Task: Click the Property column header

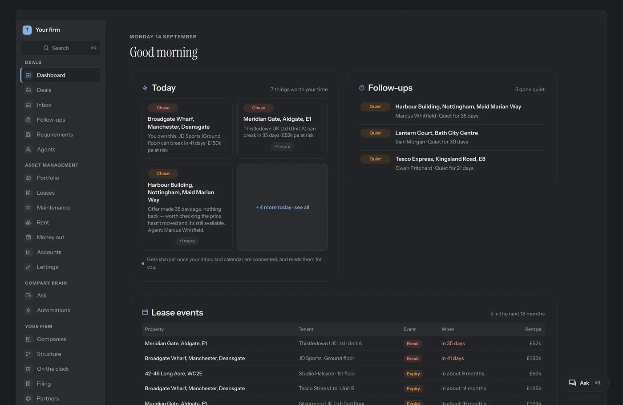Action: [154, 329]
